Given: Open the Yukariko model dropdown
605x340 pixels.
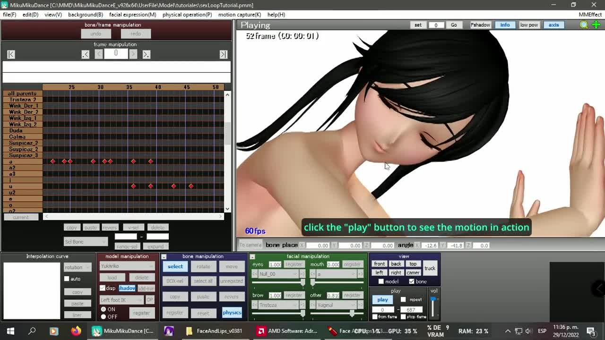Looking at the screenshot, I should pos(127,266).
